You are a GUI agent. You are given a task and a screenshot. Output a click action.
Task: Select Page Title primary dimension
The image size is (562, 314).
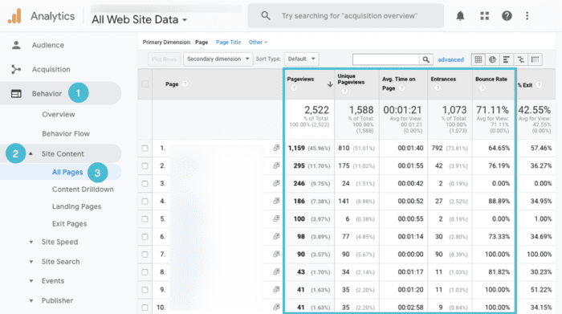pos(228,43)
